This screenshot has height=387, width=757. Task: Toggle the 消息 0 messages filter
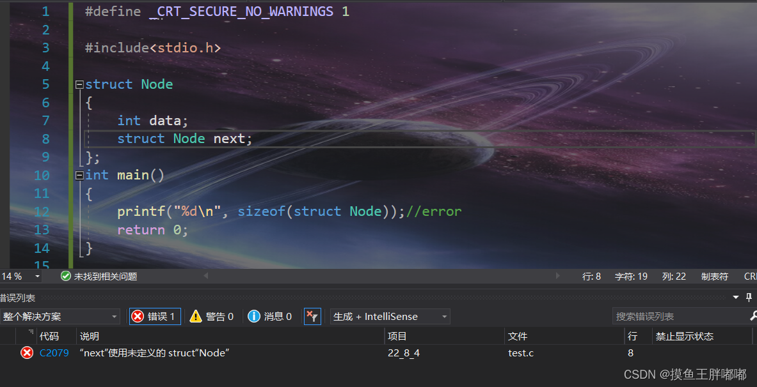[271, 317]
